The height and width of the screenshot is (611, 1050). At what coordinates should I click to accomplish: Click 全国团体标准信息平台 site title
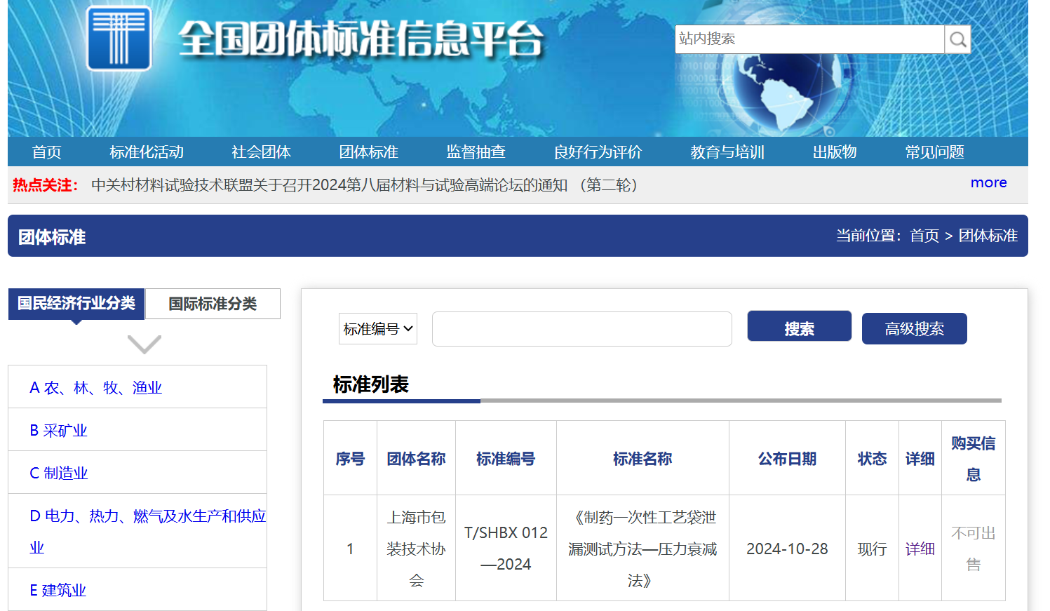point(361,39)
